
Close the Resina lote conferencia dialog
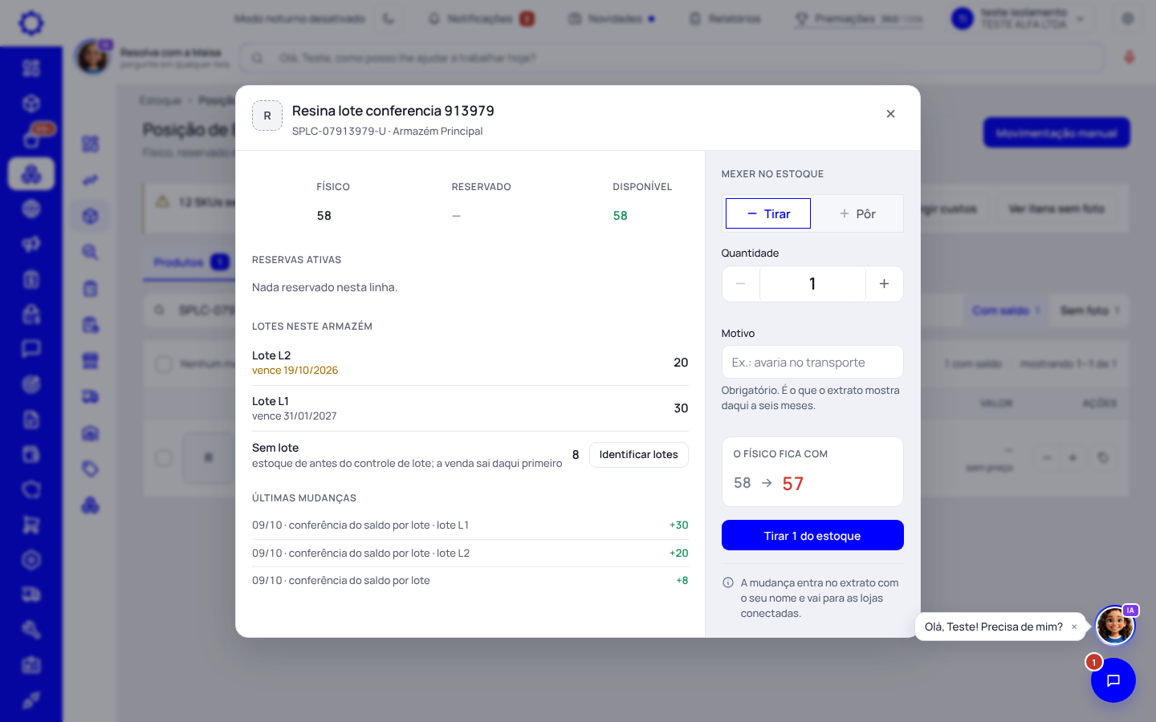[x=890, y=114]
